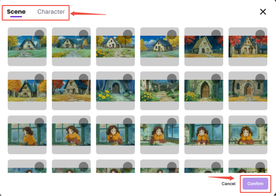Tick the circle on the garden gate path thumbnail
This screenshot has width=276, height=196.
[x=171, y=78]
